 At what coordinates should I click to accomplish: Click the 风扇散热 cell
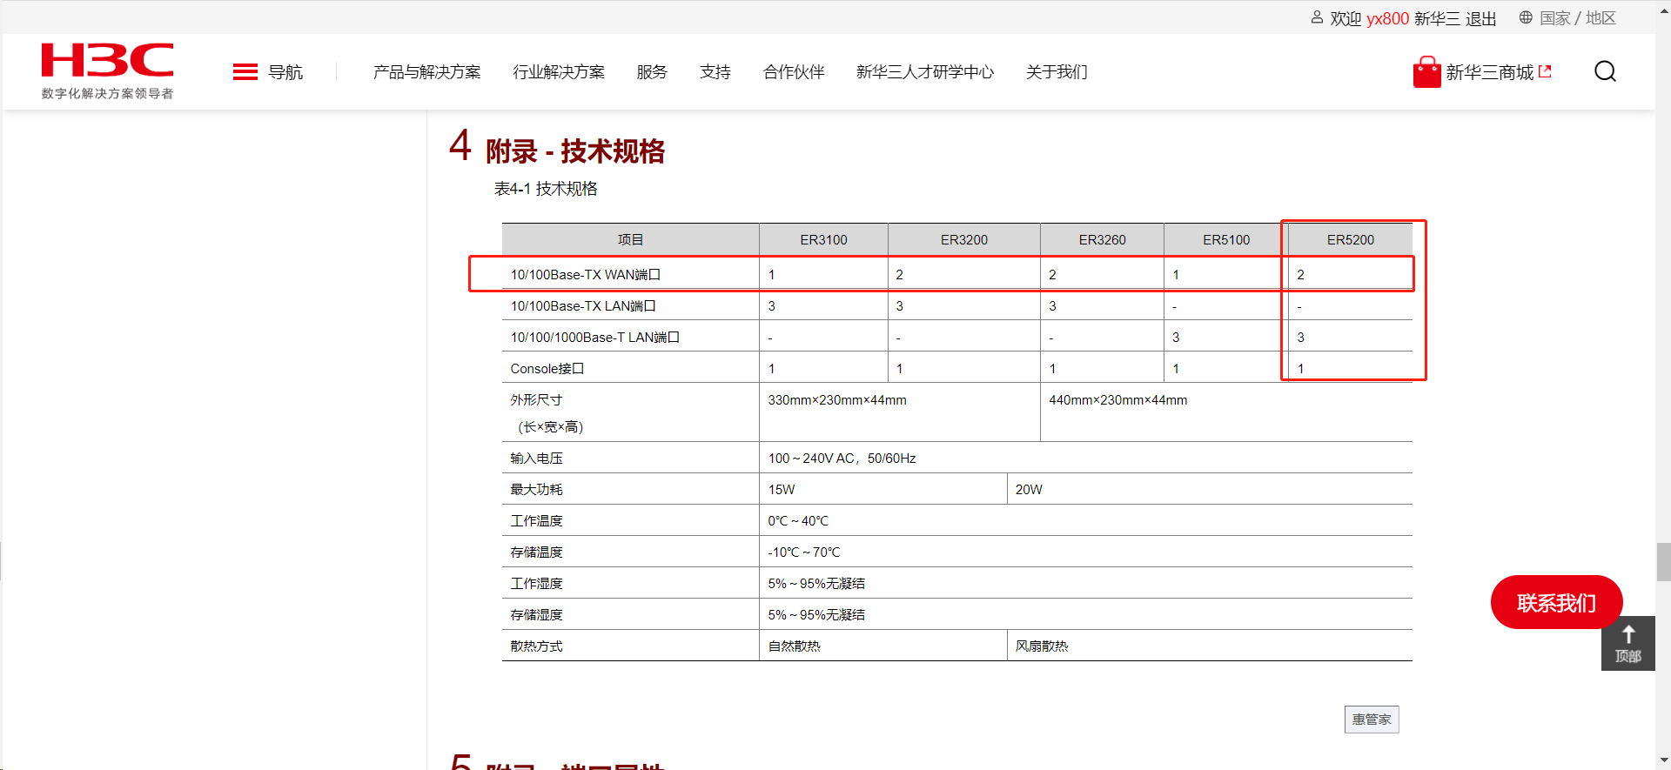(1042, 646)
